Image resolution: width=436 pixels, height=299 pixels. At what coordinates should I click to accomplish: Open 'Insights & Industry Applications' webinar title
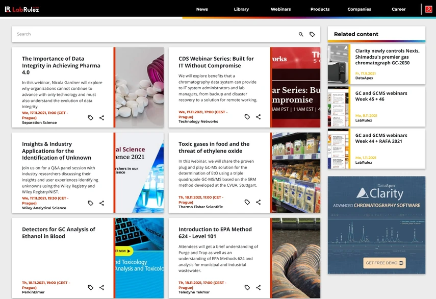(57, 151)
